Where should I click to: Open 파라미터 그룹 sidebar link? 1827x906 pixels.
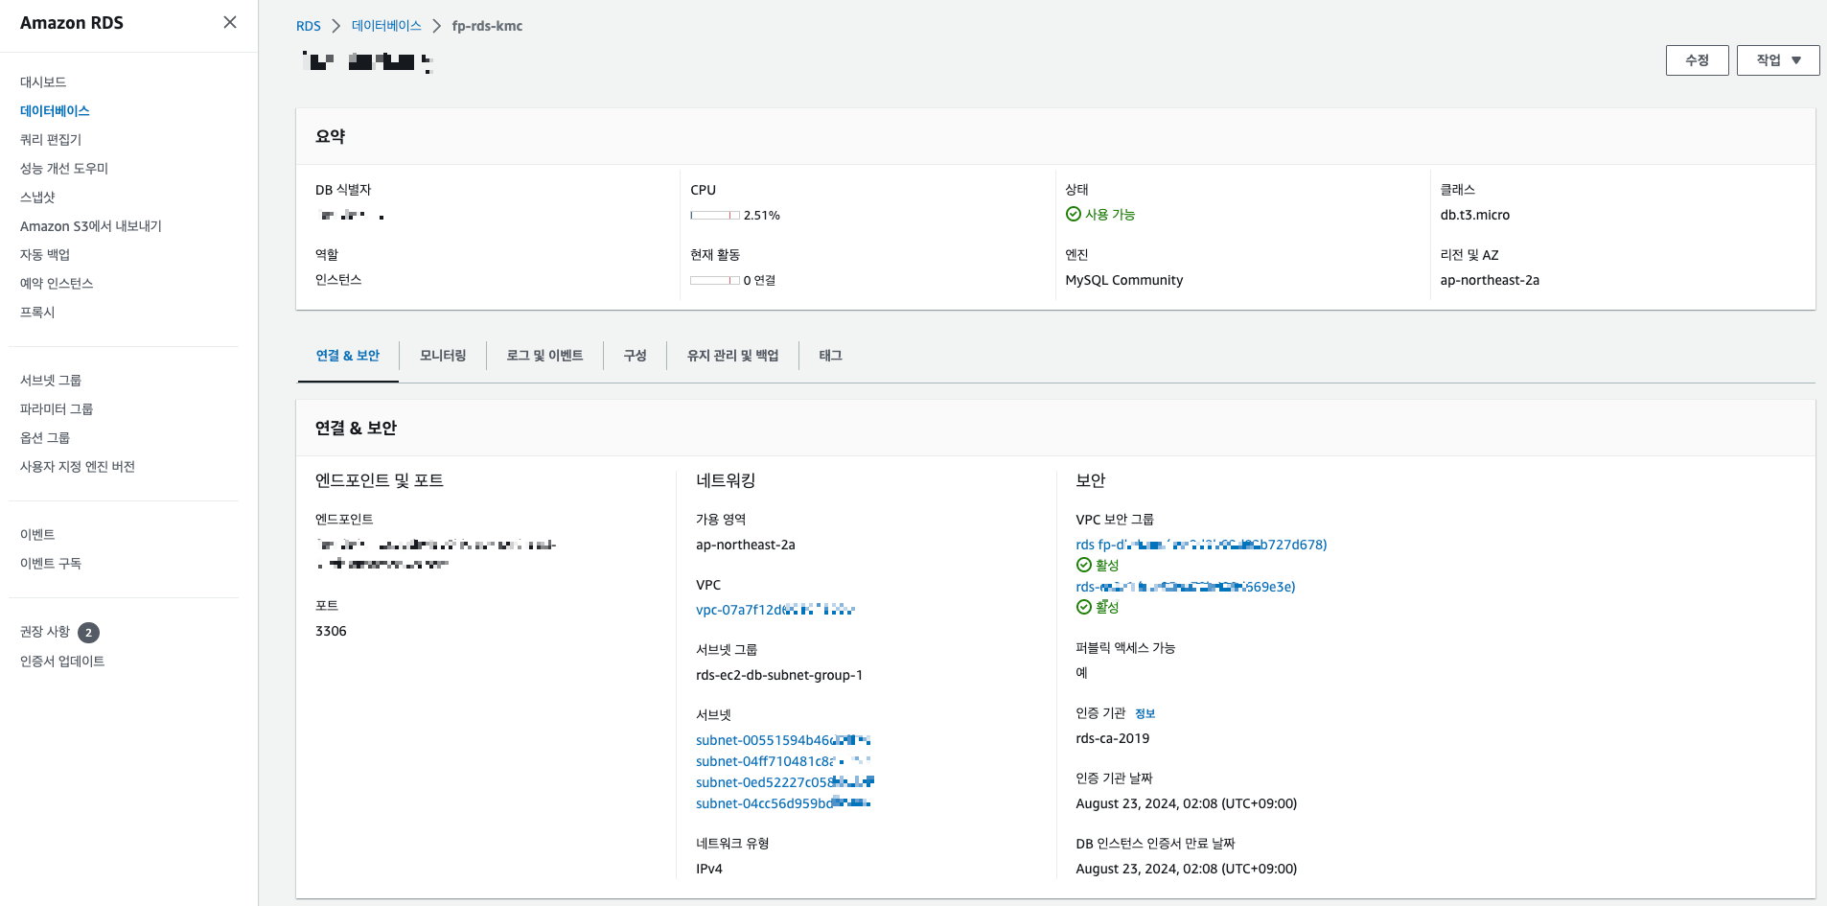pyautogui.click(x=57, y=409)
